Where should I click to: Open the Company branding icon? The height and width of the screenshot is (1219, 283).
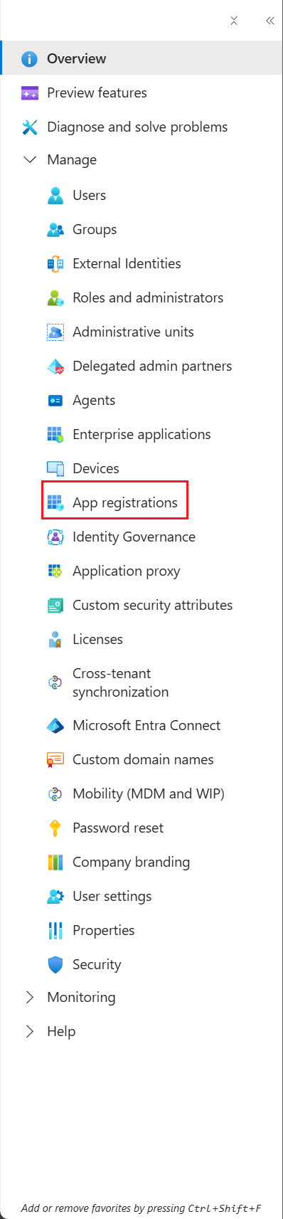pos(55,862)
